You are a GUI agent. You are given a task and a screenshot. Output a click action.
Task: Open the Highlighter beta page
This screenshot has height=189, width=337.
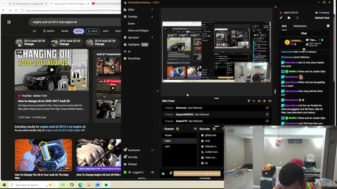tap(136, 44)
